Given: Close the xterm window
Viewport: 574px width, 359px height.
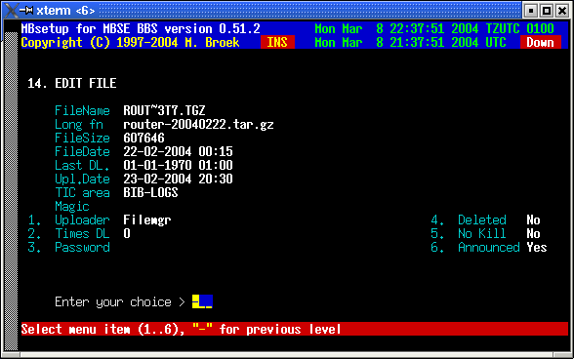Looking at the screenshot, I should [562, 11].
